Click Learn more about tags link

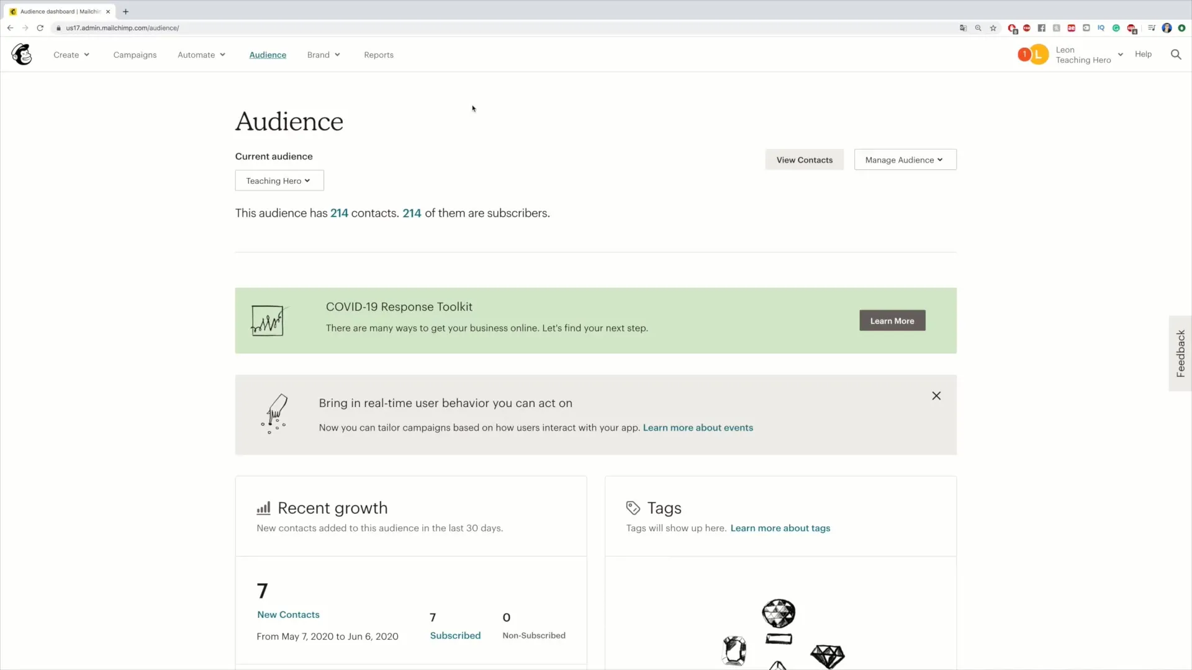(x=780, y=528)
